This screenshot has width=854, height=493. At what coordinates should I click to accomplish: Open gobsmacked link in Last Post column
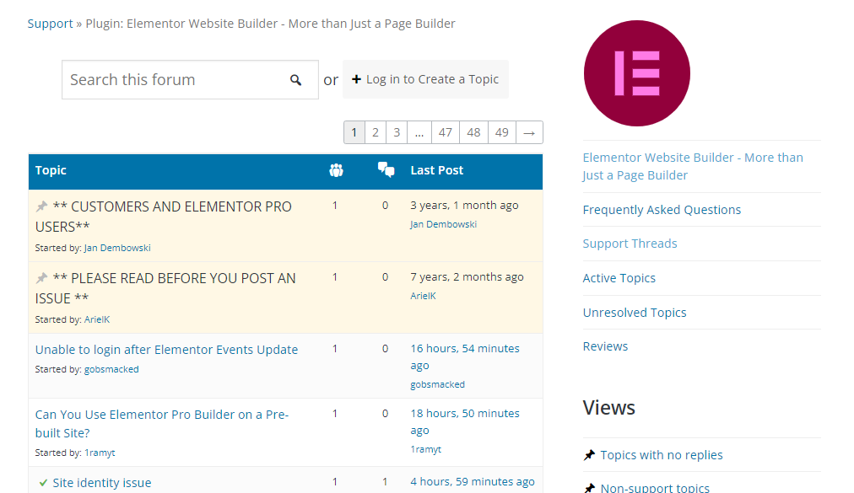point(438,384)
